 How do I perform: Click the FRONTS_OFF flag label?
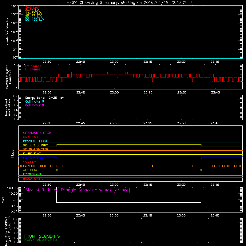(33, 174)
